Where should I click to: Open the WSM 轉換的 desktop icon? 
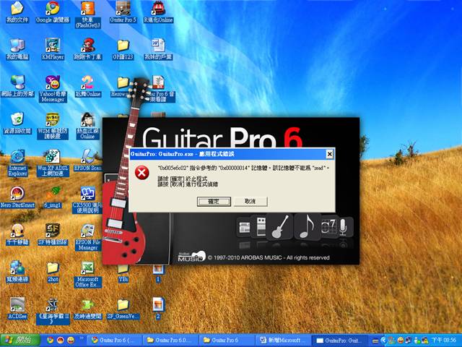[x=53, y=127]
